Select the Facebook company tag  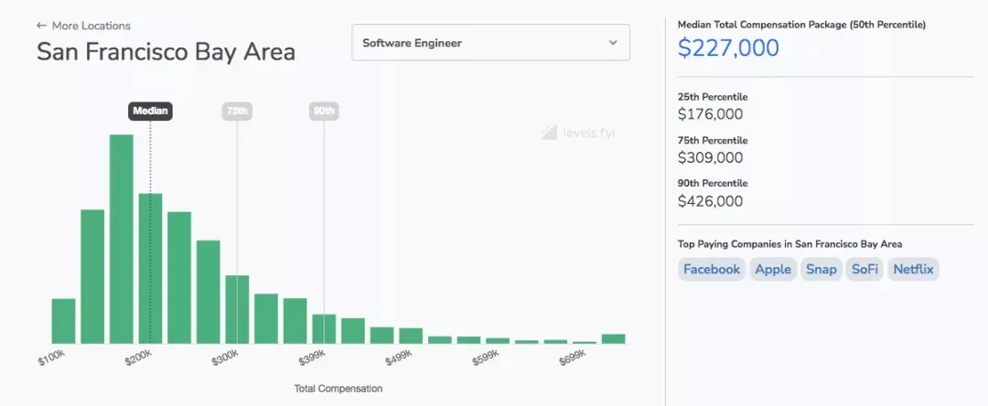tap(712, 269)
